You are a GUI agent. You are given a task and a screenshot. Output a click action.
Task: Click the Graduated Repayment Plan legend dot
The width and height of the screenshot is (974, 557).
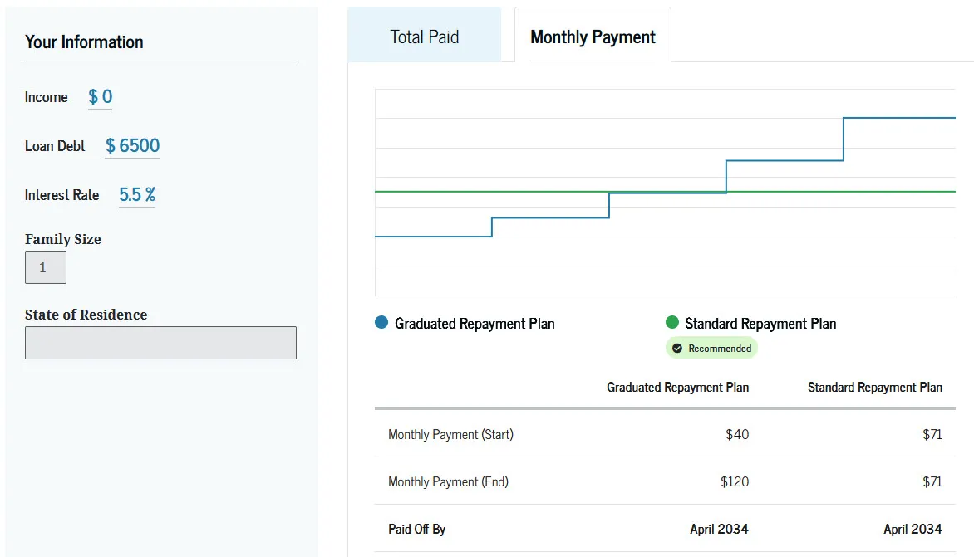coord(381,324)
